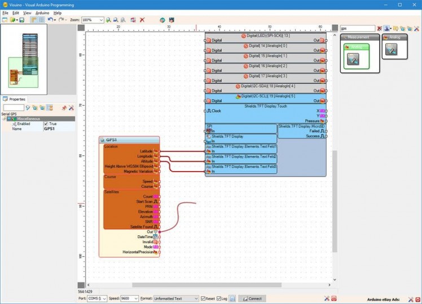
Task: Click the component search field containing gps
Action: [x=357, y=28]
